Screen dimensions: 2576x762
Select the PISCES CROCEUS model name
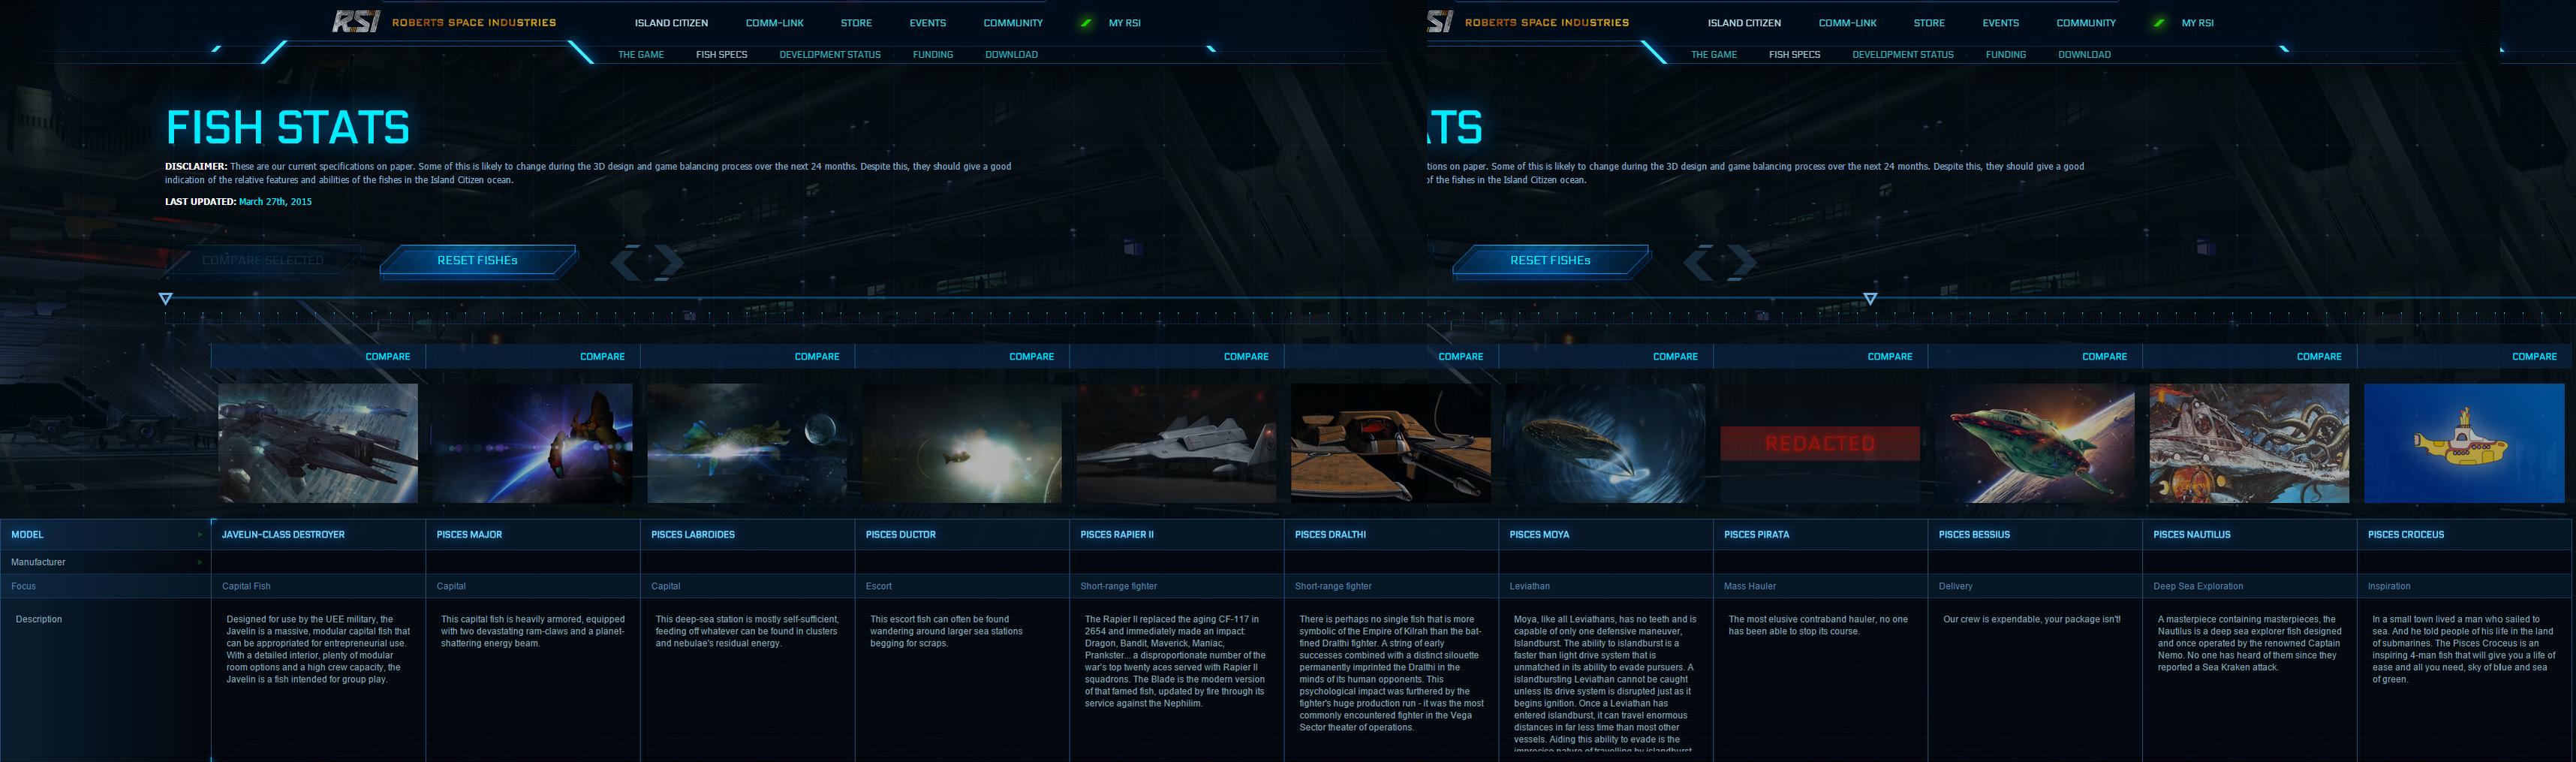2405,535
